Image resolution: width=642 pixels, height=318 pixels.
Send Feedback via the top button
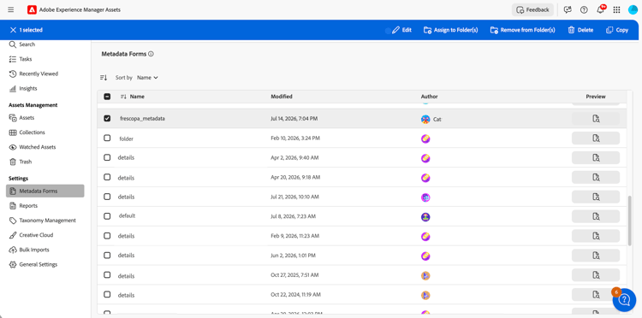coord(532,9)
